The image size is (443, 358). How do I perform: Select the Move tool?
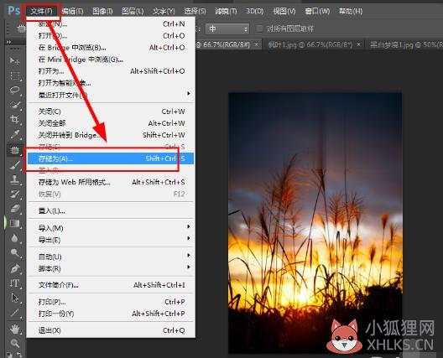[14, 60]
